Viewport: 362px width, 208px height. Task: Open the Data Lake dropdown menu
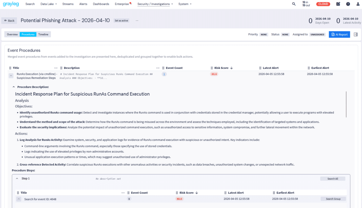tap(48, 4)
